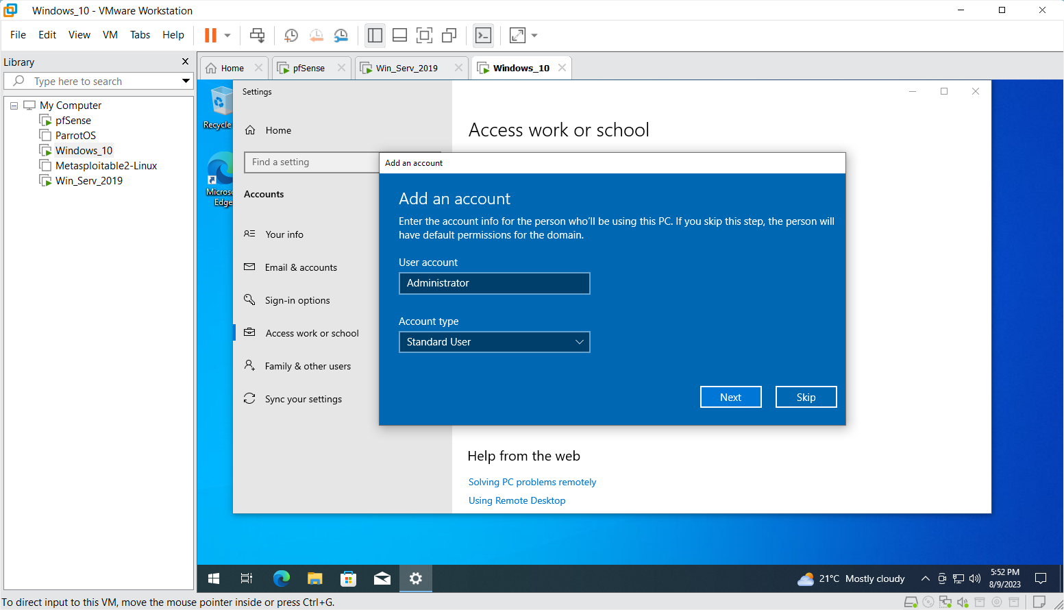Viewport: 1064px width, 610px height.
Task: Revert the virtual machine to its previous snapshot
Action: click(x=316, y=35)
